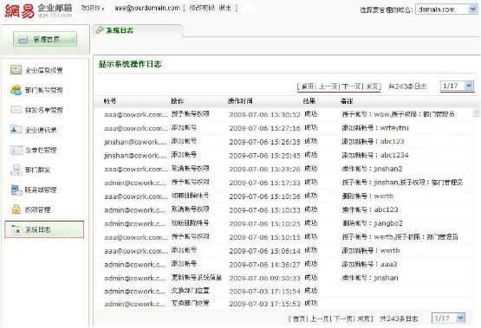
Task: Click the top 共243条日志 count text
Action: [x=407, y=87]
